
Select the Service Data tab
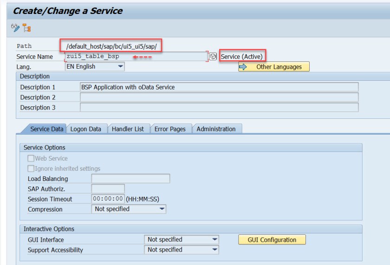46,129
